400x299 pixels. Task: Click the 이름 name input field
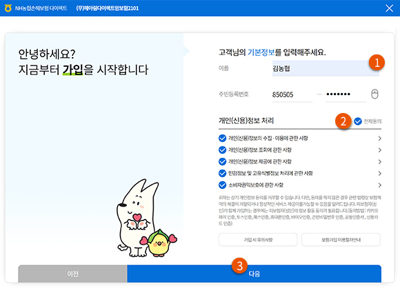326,68
